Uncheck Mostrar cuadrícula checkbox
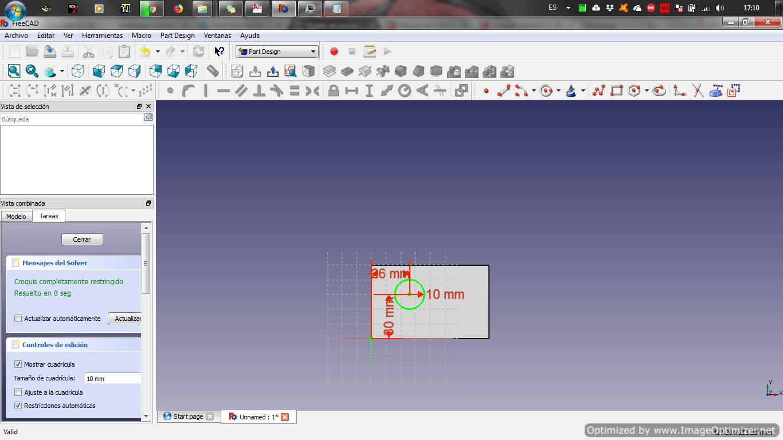 (x=18, y=364)
